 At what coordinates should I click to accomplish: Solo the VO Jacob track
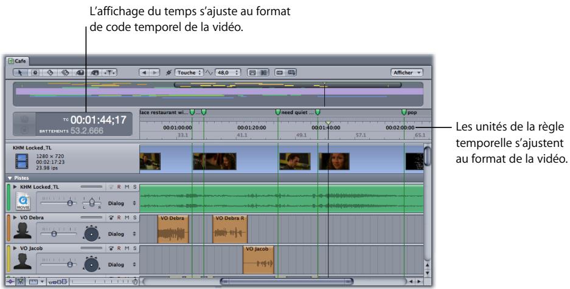[134, 248]
